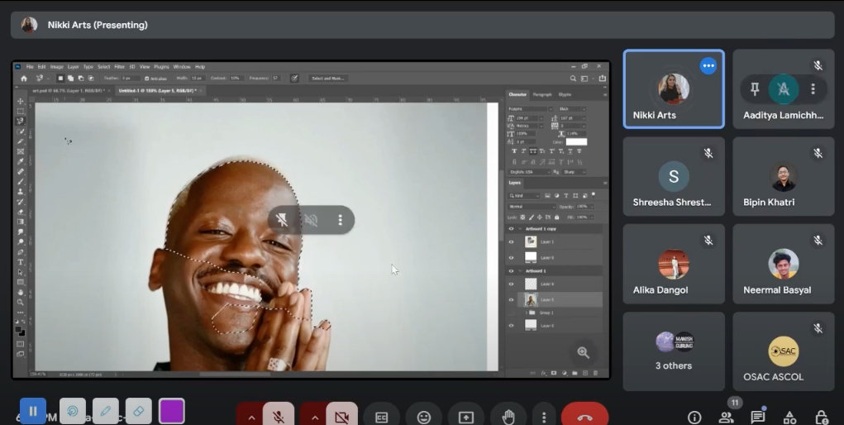This screenshot has width=844, height=425.
Task: Collapse the Artboard 1 copy group
Action: (520, 229)
